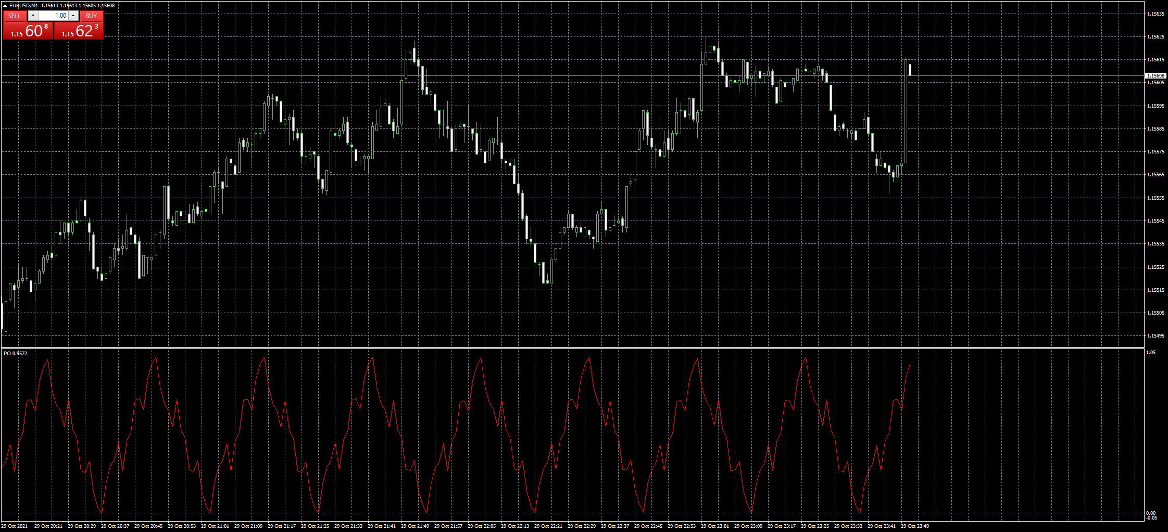Click the 1.15635 price scale label
Image resolution: width=1168 pixels, height=532 pixels.
click(x=1156, y=14)
